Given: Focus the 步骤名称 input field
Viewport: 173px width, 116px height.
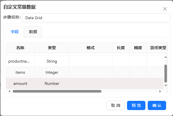Looking at the screenshot, I should [x=96, y=18].
